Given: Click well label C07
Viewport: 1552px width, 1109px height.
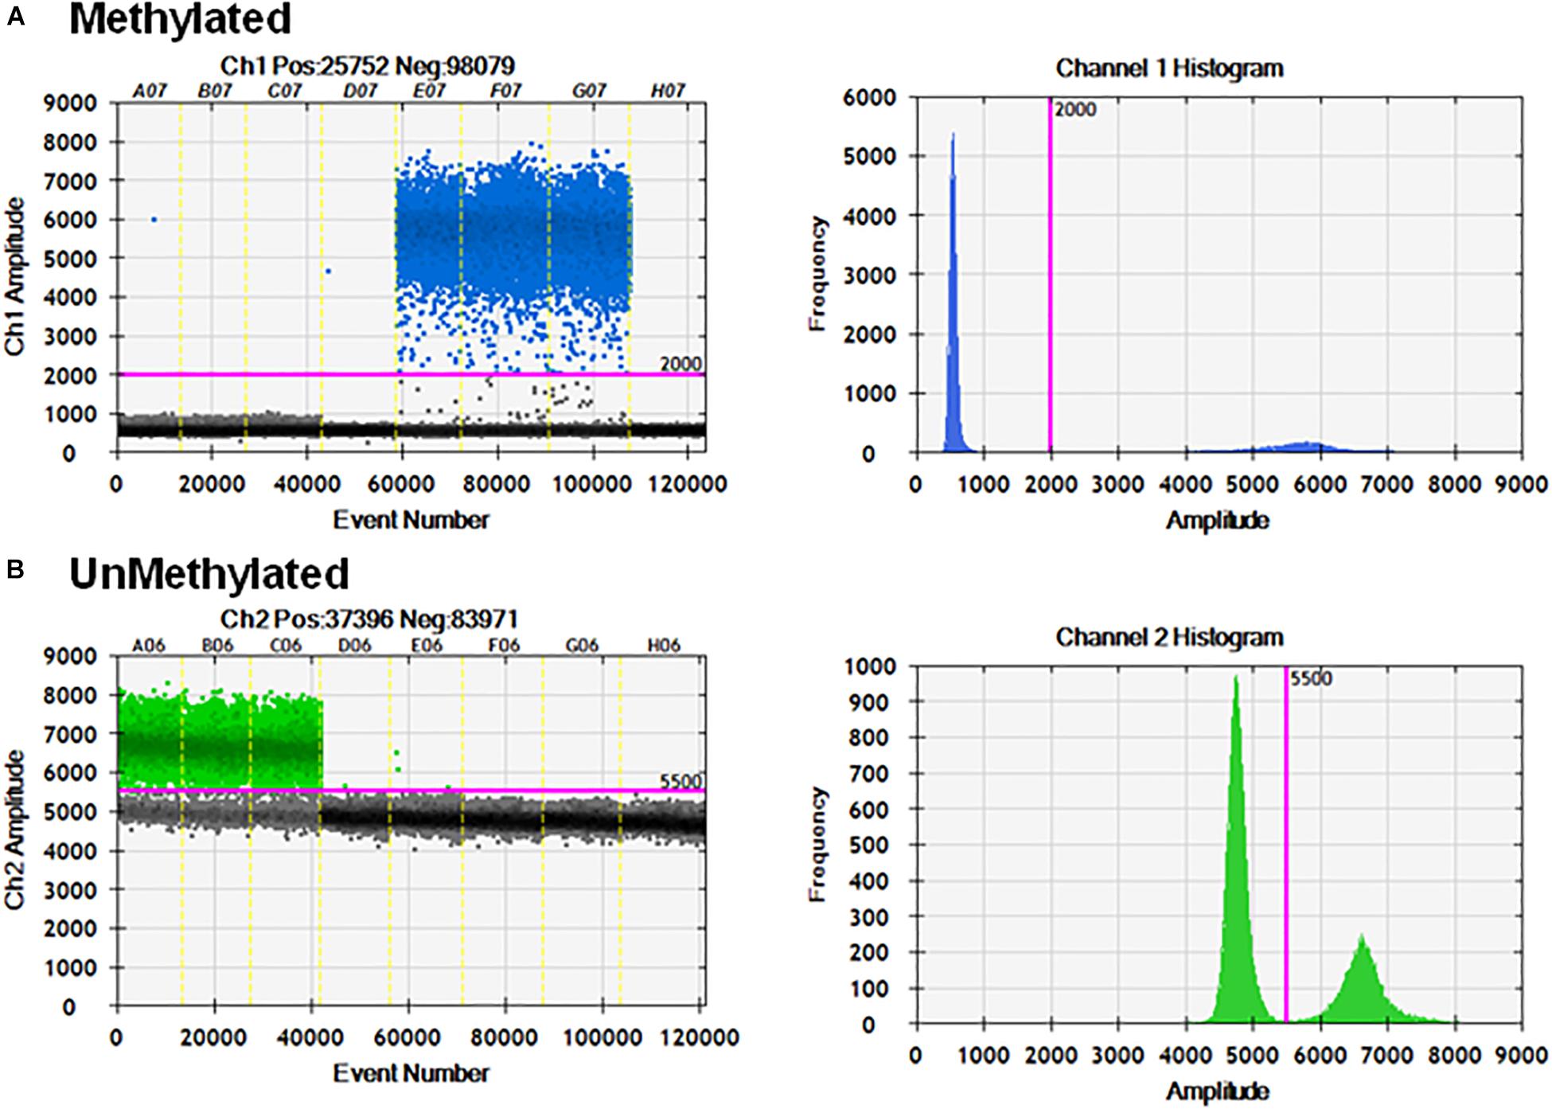Looking at the screenshot, I should click(284, 92).
